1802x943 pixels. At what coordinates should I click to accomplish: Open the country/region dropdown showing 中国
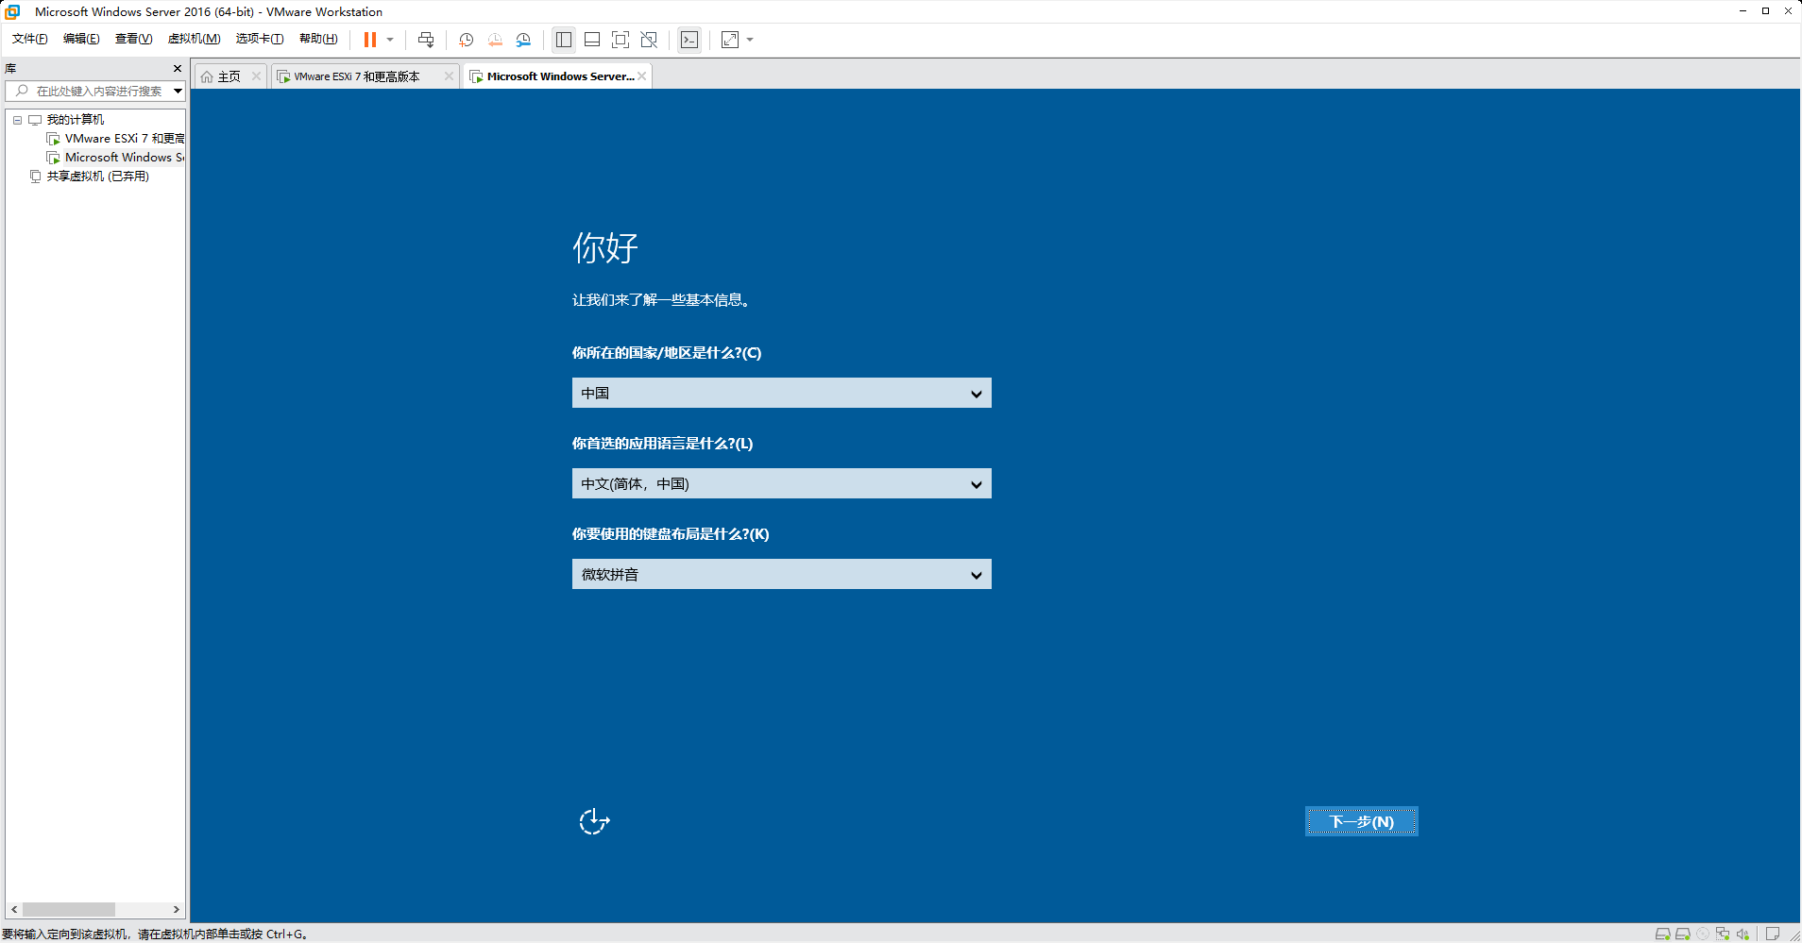click(x=781, y=393)
